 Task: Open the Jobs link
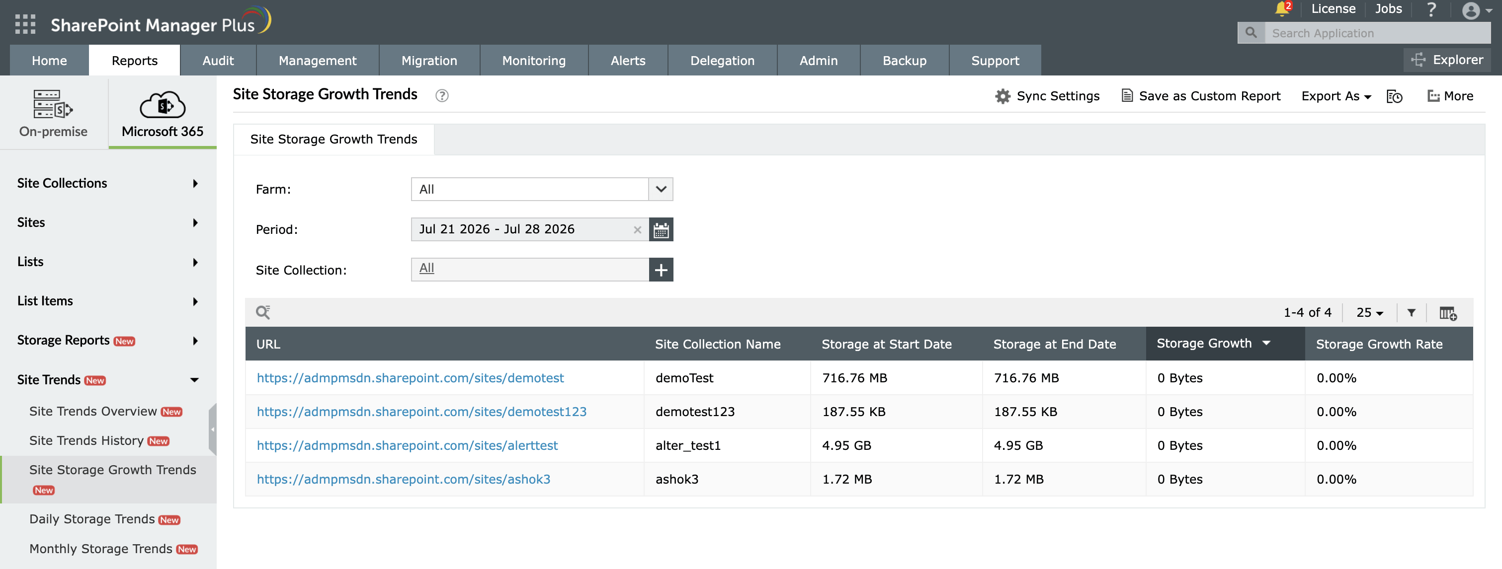pos(1388,9)
